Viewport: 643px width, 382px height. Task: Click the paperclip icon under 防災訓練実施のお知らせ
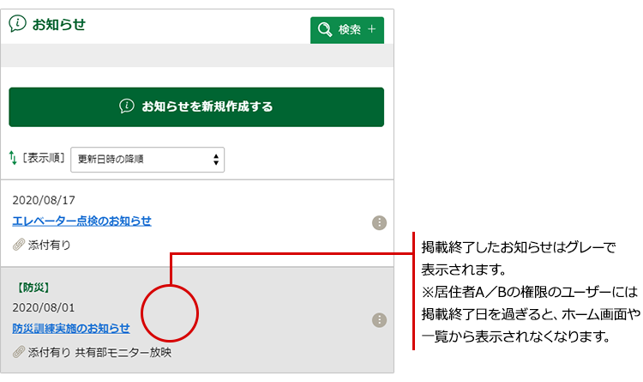click(18, 352)
